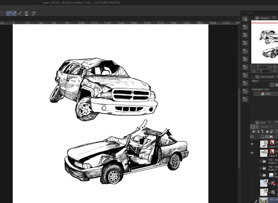Click the Set as Draft Layer icon
The image size is (278, 203).
[x=263, y=132]
